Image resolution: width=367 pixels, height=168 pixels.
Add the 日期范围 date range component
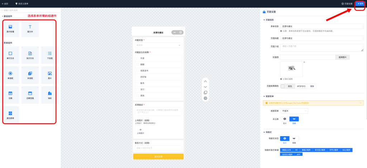[x=30, y=94]
